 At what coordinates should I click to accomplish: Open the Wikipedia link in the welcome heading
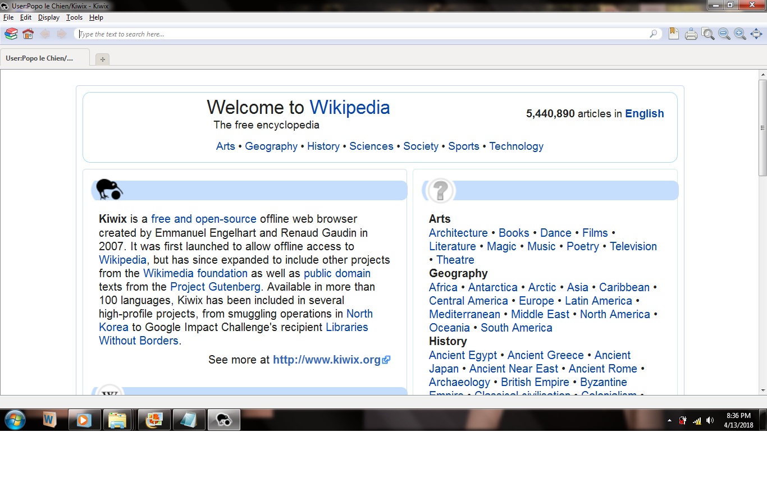pyautogui.click(x=350, y=107)
